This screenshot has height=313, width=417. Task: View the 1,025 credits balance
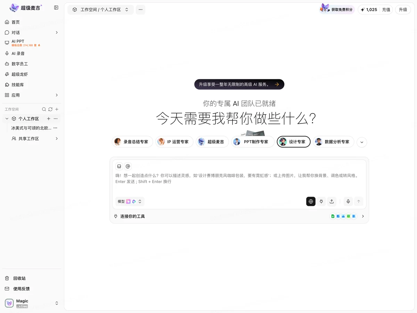pyautogui.click(x=368, y=10)
